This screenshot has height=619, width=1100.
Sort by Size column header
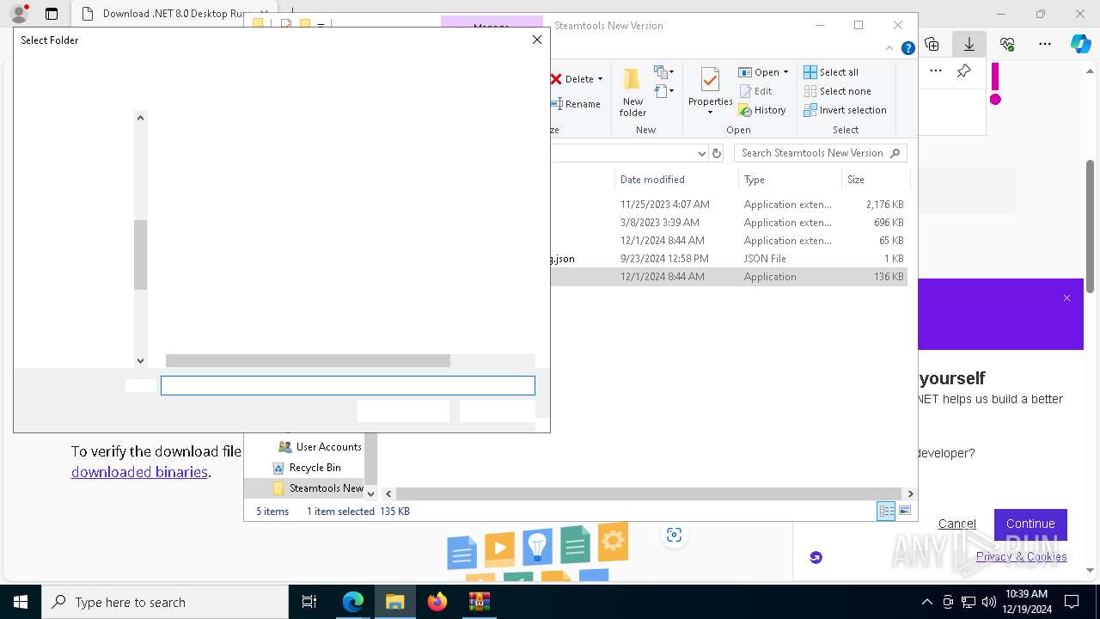tap(874, 180)
